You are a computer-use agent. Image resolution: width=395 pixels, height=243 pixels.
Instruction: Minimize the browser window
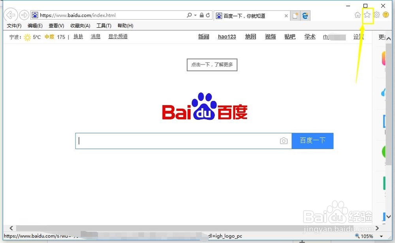348,6
